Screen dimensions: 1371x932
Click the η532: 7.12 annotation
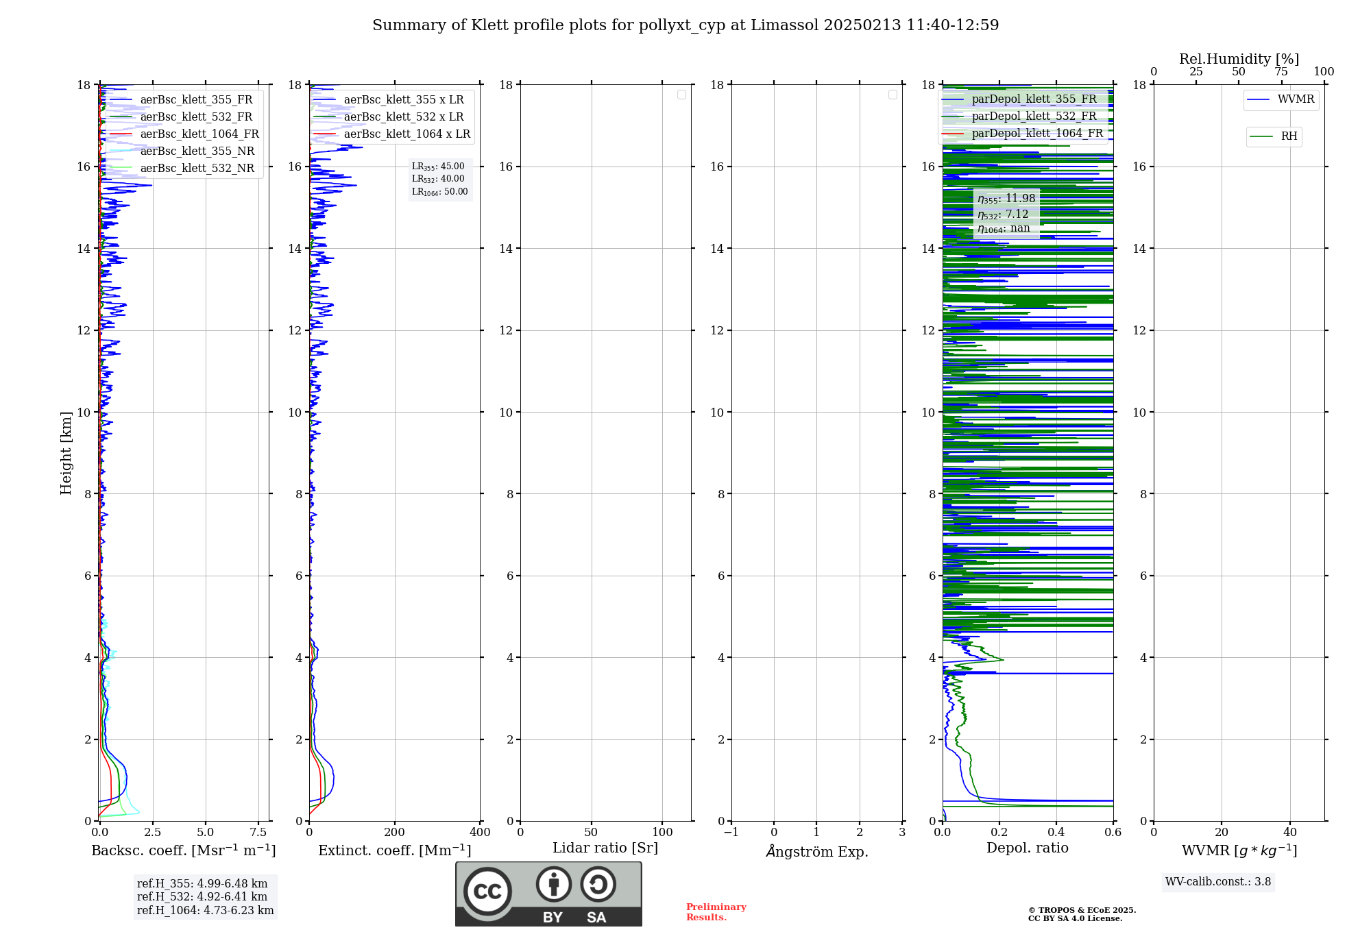point(1003,214)
